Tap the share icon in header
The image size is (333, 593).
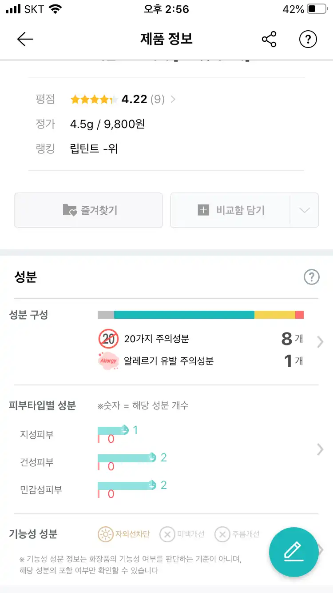pos(269,40)
